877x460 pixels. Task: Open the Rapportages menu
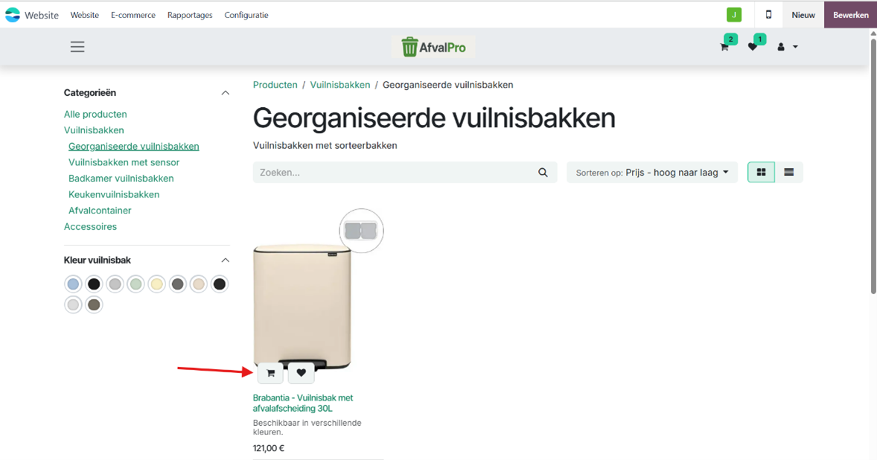pyautogui.click(x=190, y=15)
